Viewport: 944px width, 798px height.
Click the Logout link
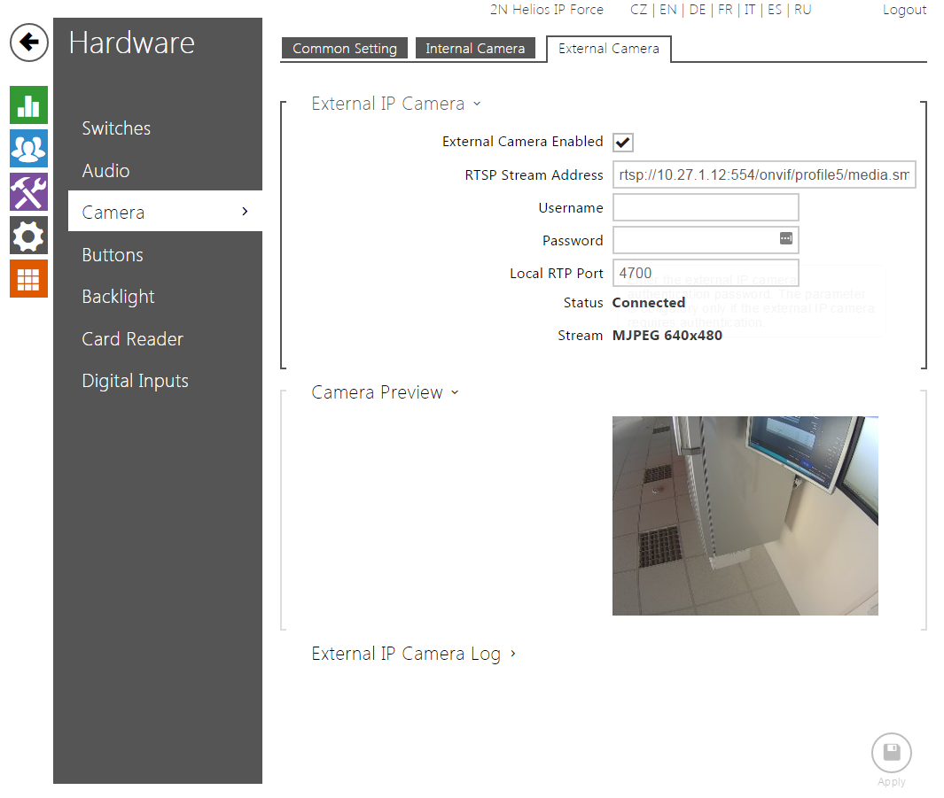point(904,10)
